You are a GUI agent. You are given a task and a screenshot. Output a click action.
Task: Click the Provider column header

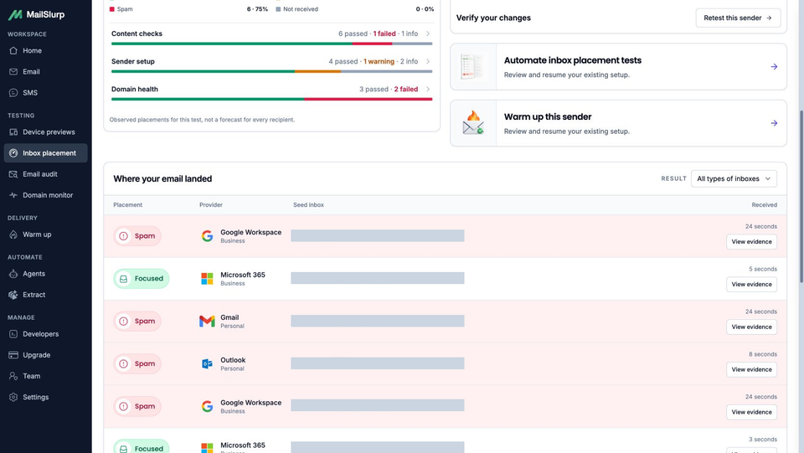[211, 205]
